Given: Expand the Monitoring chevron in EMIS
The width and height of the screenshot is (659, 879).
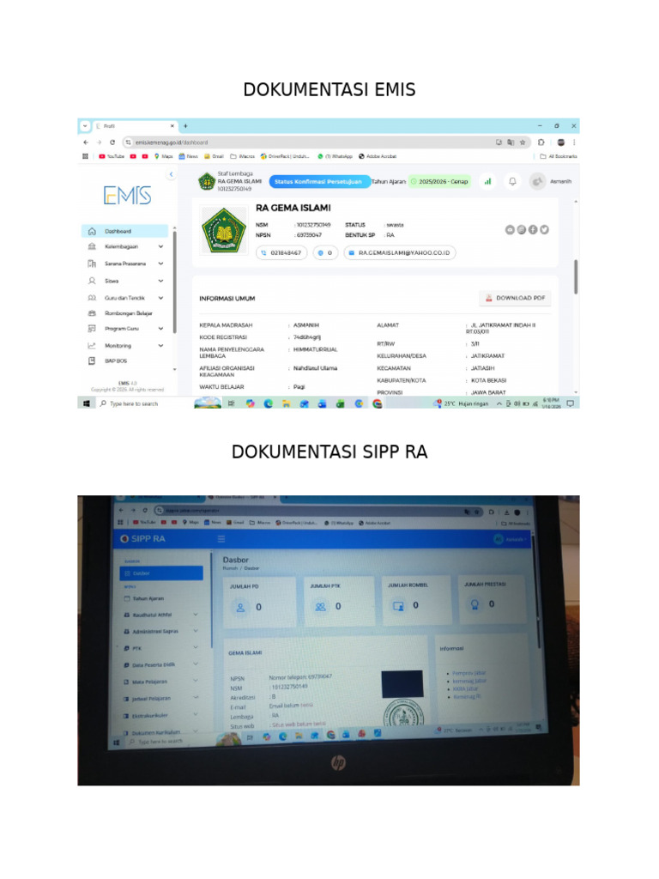Looking at the screenshot, I should 160,346.
